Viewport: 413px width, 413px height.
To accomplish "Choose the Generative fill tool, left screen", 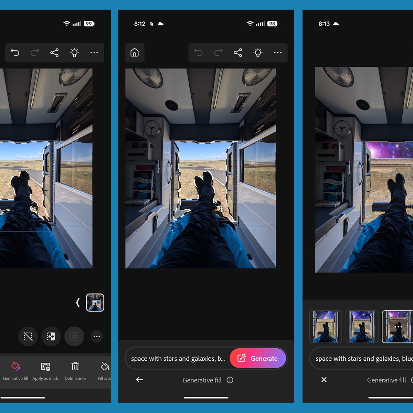I will 15,371.
